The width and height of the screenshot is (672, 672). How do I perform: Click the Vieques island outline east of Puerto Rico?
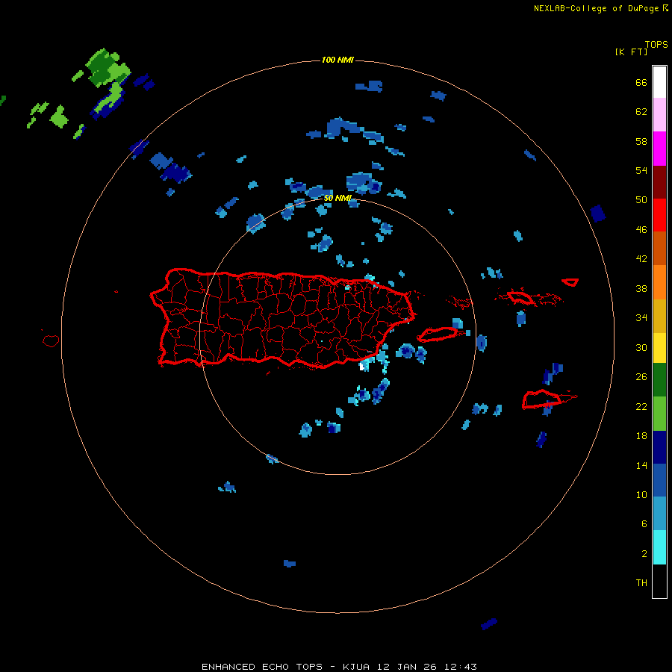coord(437,335)
